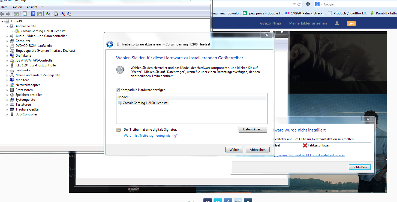397x202 pixels.
Task: Click the browser reload icon
Action: tap(299, 4)
